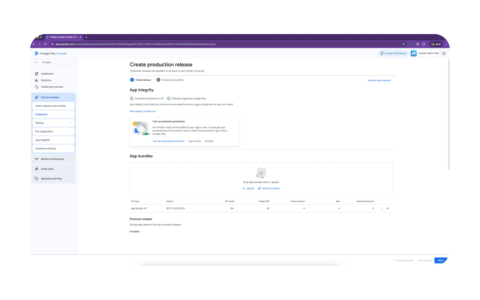Click the Next button

440,260
